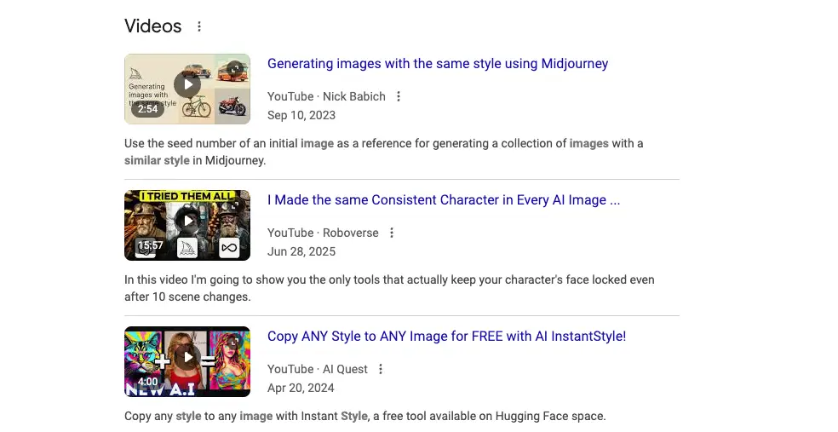Play the Midjourney same style video
The height and width of the screenshot is (432, 838).
point(187,84)
